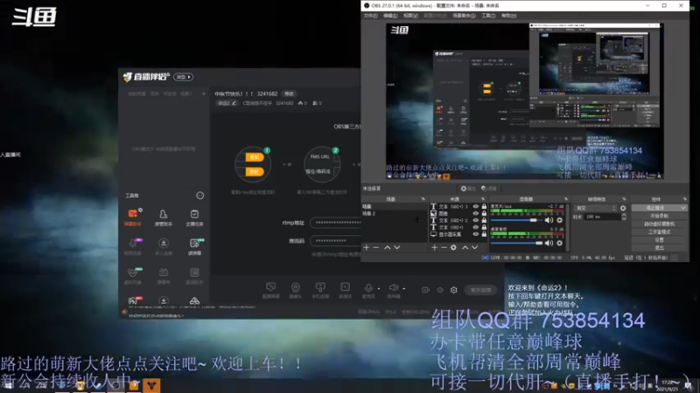Toggle lock on 显示器采集 source

coord(484,234)
